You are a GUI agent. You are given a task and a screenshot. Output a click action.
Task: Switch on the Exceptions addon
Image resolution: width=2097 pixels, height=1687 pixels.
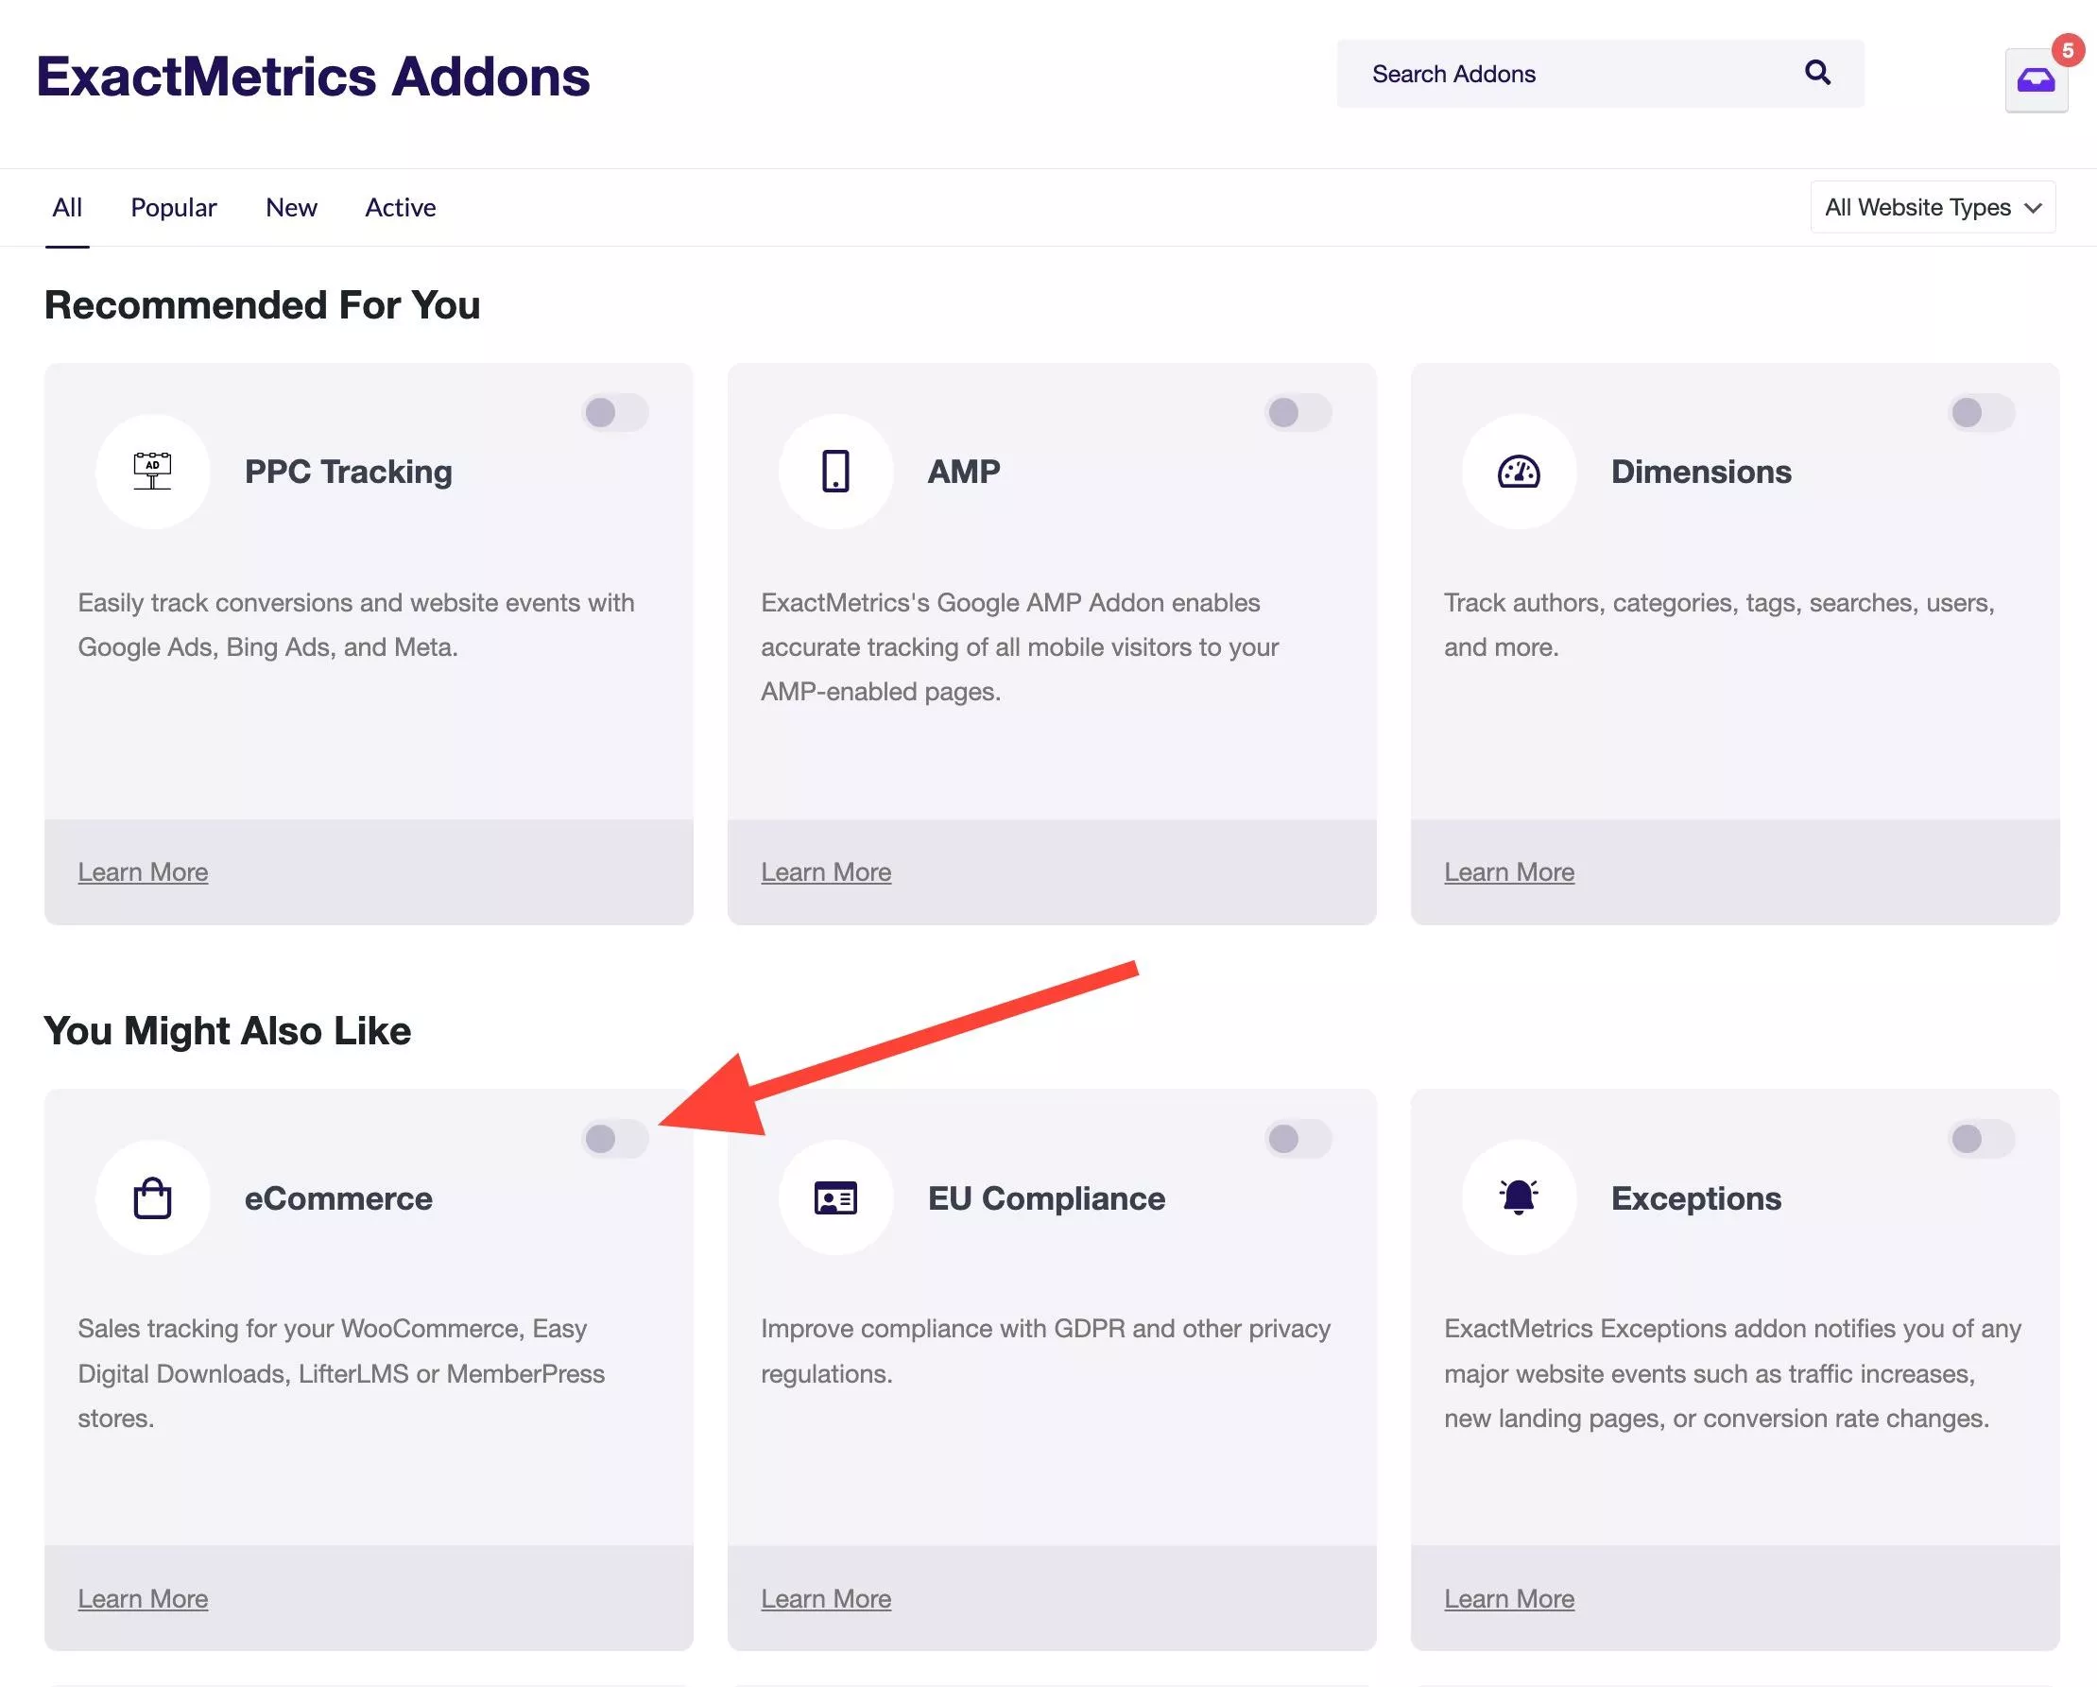(1982, 1138)
